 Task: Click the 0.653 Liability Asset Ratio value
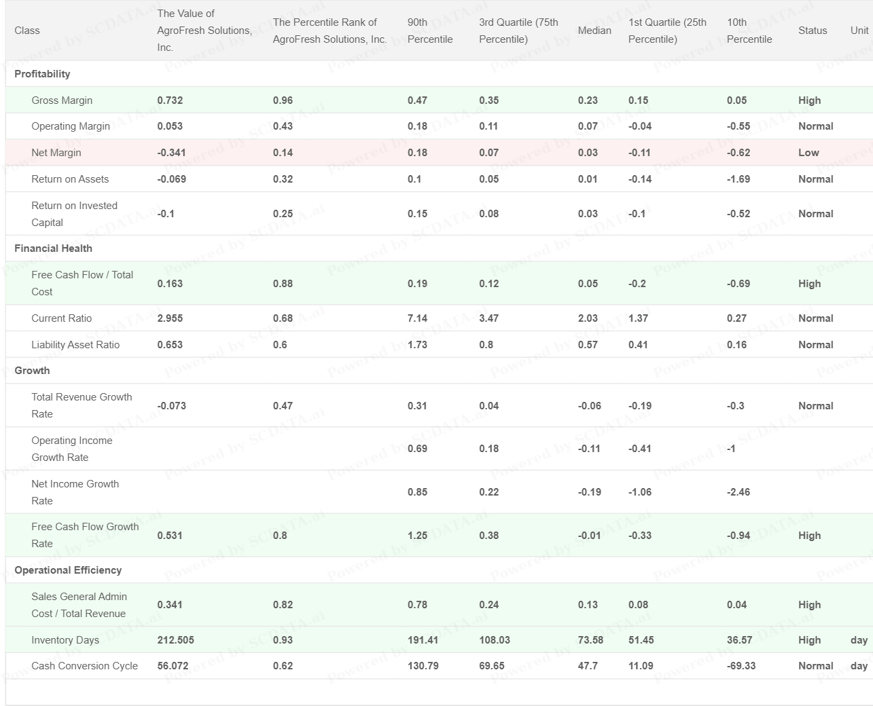click(x=170, y=345)
